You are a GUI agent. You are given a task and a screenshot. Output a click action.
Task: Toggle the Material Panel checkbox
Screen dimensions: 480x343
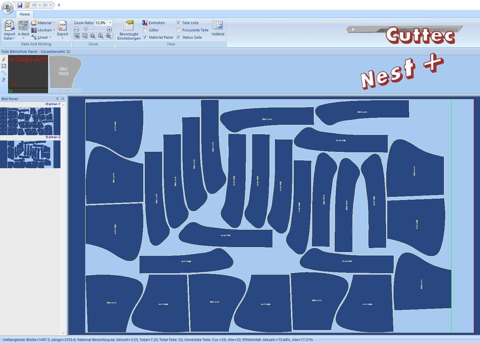click(x=145, y=37)
